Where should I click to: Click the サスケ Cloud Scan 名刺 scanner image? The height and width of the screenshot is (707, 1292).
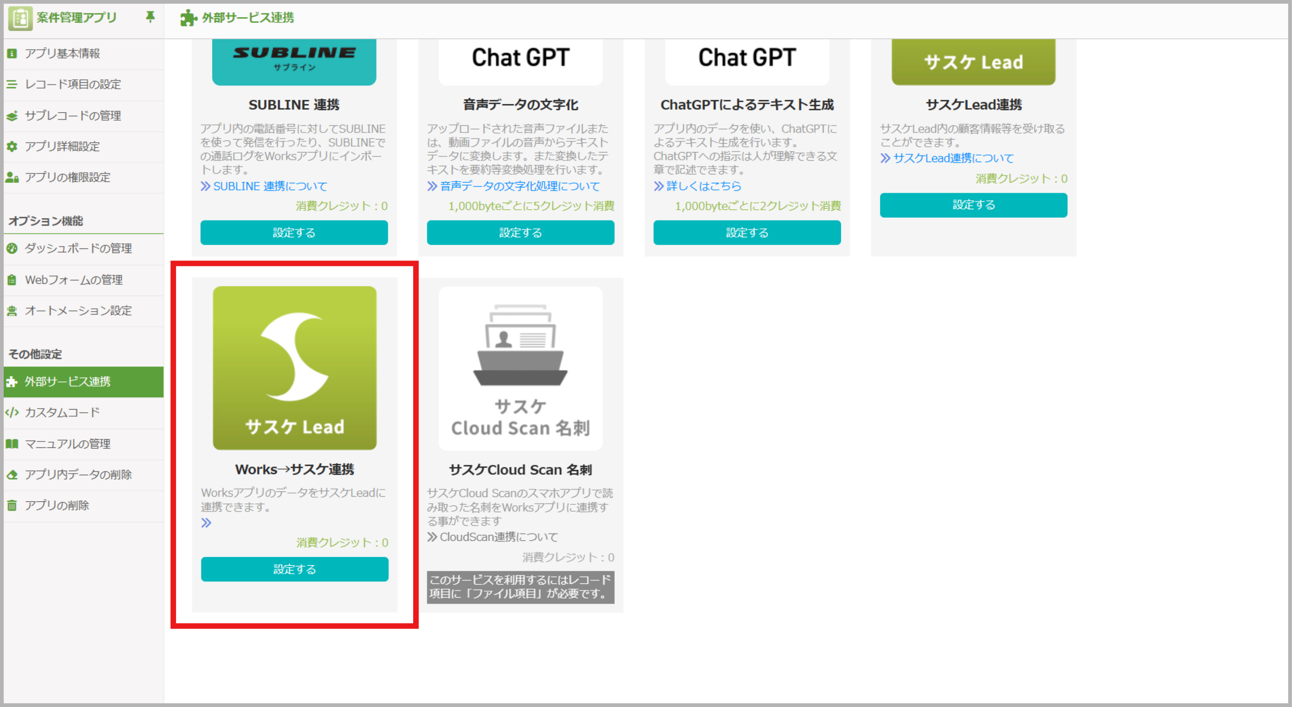tap(521, 368)
